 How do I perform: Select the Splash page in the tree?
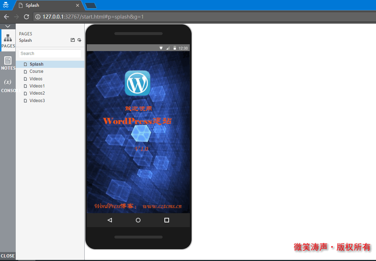click(x=50, y=64)
